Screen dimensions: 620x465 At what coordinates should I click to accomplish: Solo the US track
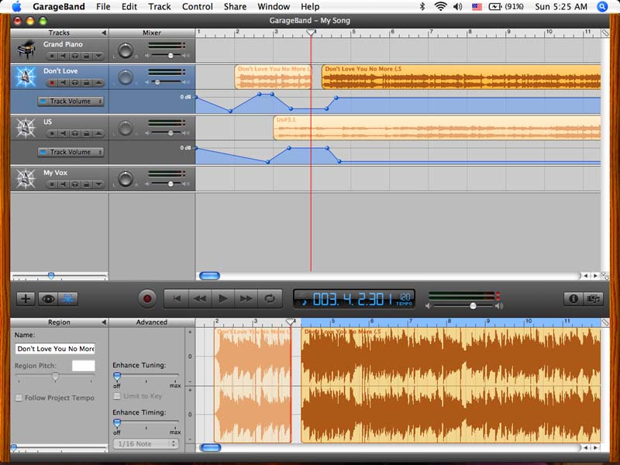[x=74, y=133]
